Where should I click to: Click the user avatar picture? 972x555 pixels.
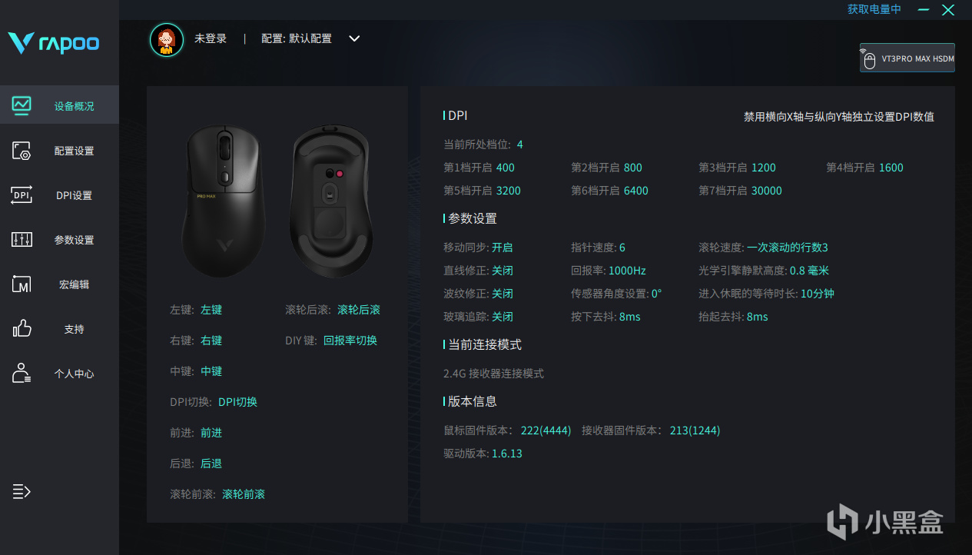coord(167,40)
